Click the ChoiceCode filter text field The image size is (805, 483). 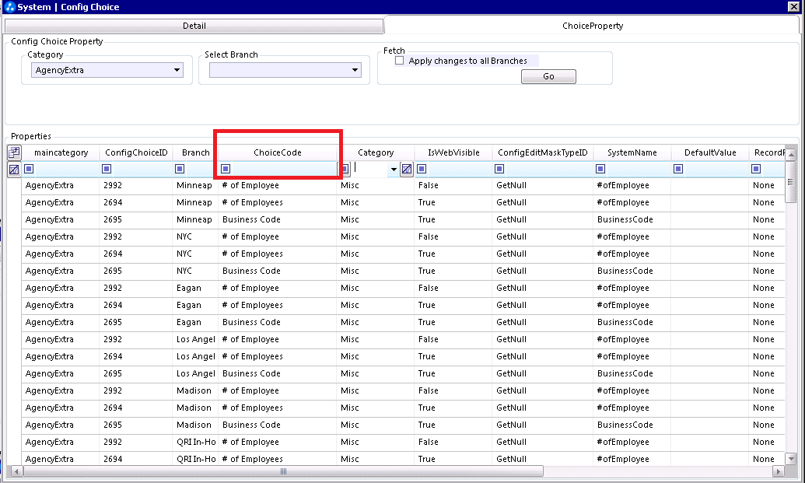pos(284,169)
